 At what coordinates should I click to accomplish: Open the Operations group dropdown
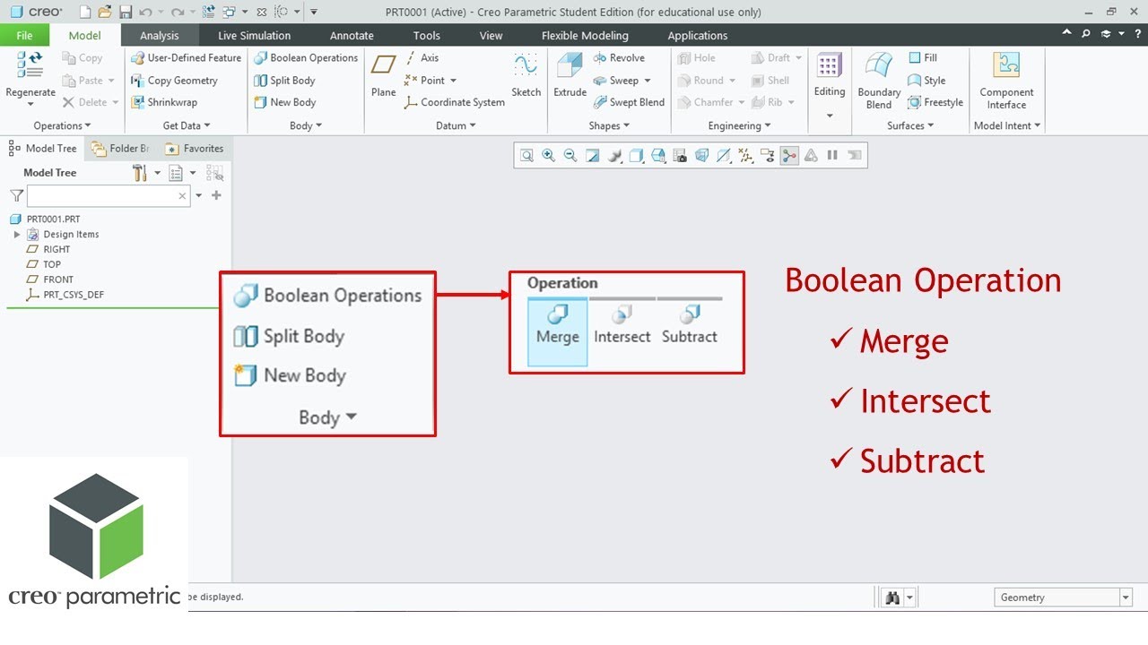(x=63, y=126)
